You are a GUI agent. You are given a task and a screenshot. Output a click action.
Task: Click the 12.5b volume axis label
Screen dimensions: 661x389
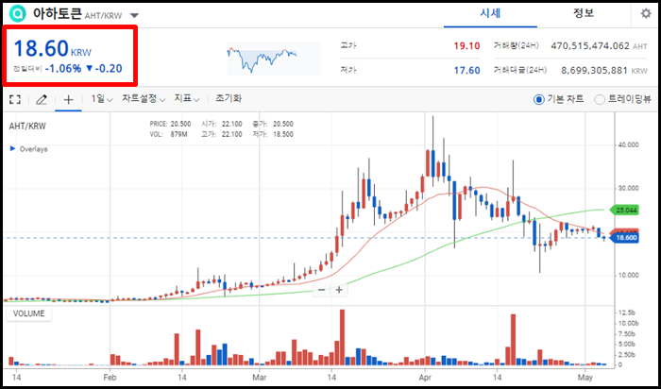(628, 313)
